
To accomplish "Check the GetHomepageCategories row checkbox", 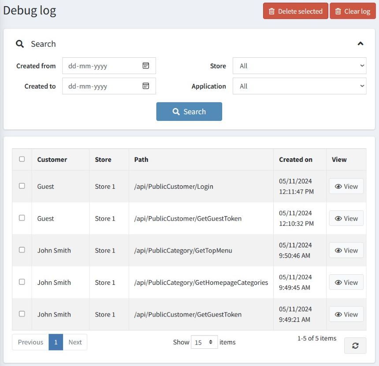I will coord(22,282).
